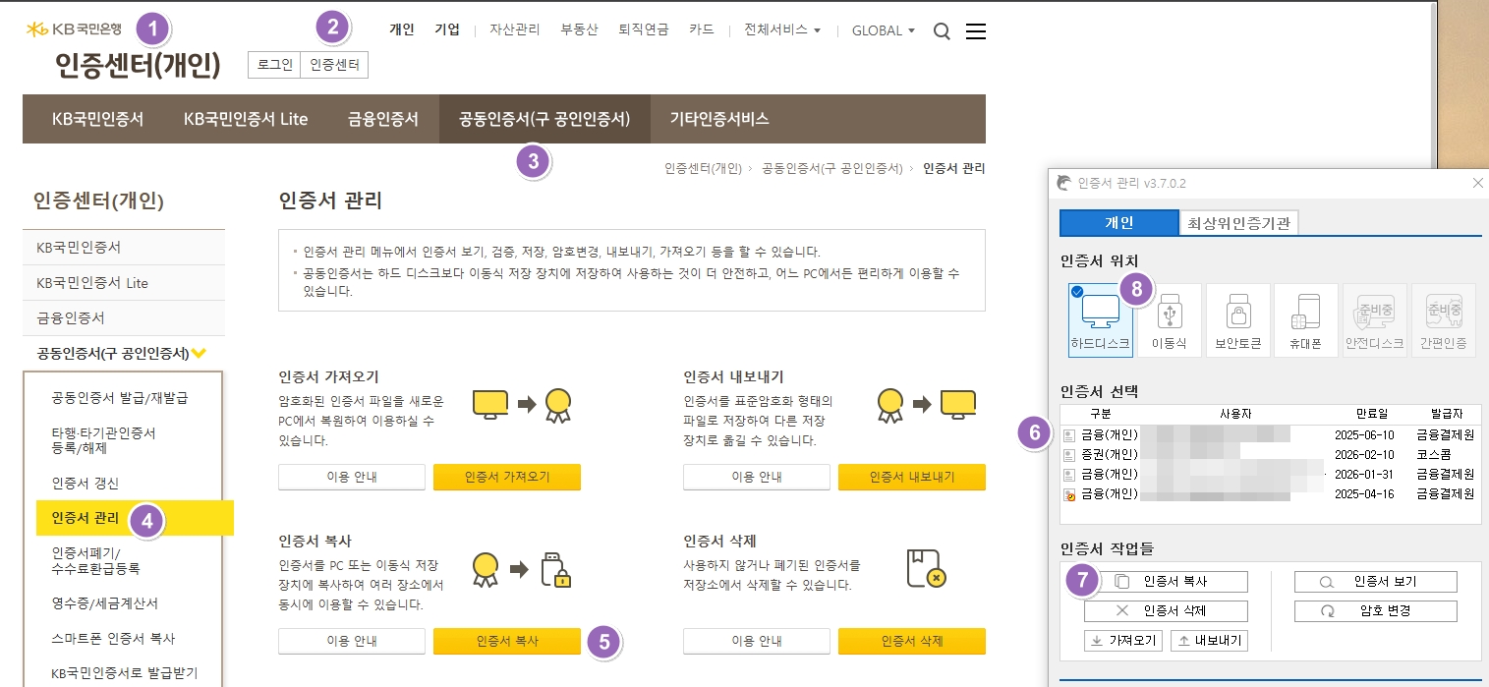The width and height of the screenshot is (1489, 687).
Task: Click the 인증서 내보내기 illustration icon
Action: 927,404
